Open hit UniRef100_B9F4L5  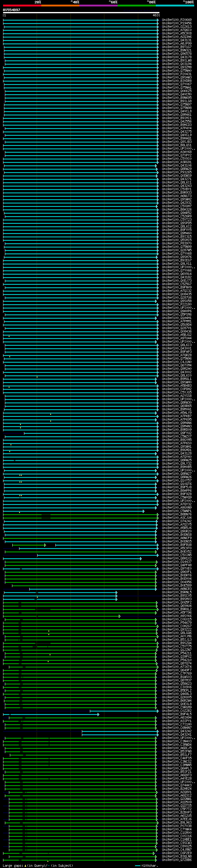[x=177, y=714]
